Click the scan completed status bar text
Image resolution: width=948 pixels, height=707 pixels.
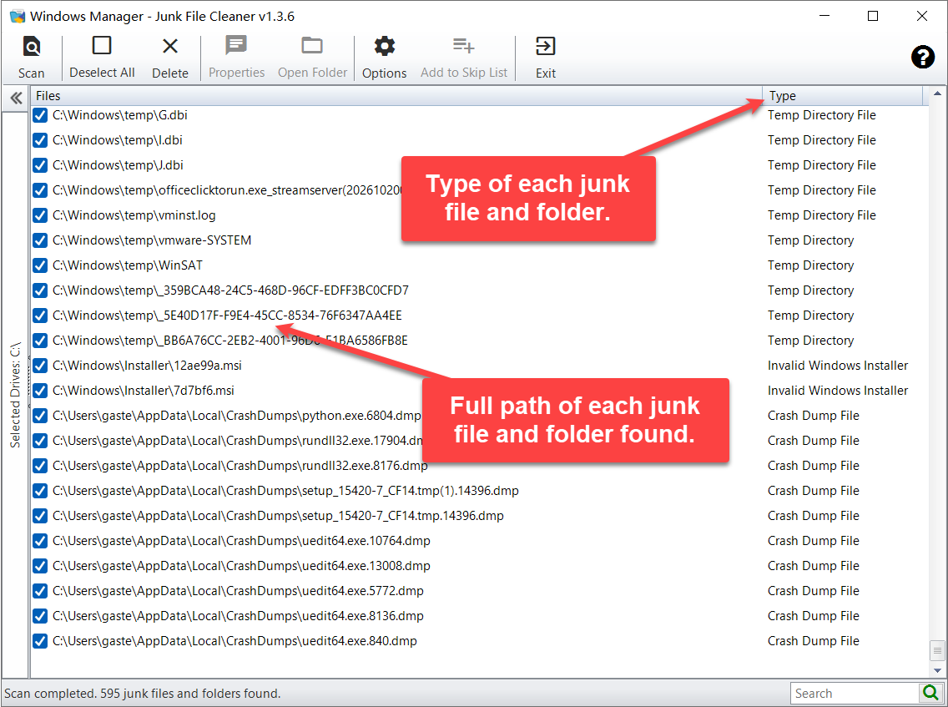coord(142,693)
